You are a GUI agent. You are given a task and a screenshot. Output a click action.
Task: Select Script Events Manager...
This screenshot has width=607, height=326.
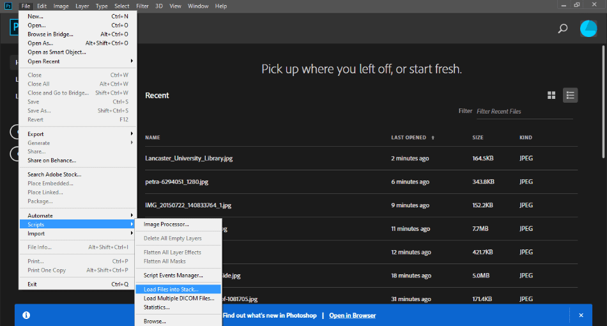178,275
